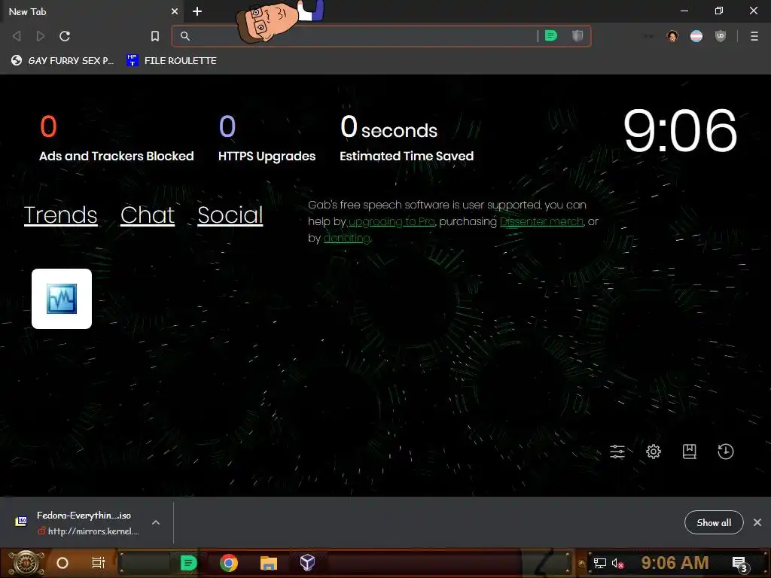The width and height of the screenshot is (771, 578).
Task: Open the FILE ROULETTE bookmark
Action: pyautogui.click(x=172, y=60)
